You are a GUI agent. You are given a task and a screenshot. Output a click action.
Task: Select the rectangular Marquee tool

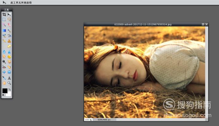coord(4,19)
